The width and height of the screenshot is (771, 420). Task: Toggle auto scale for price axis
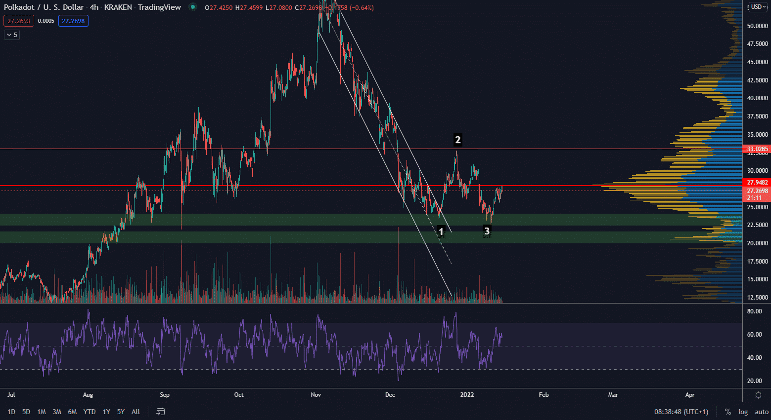(x=761, y=412)
